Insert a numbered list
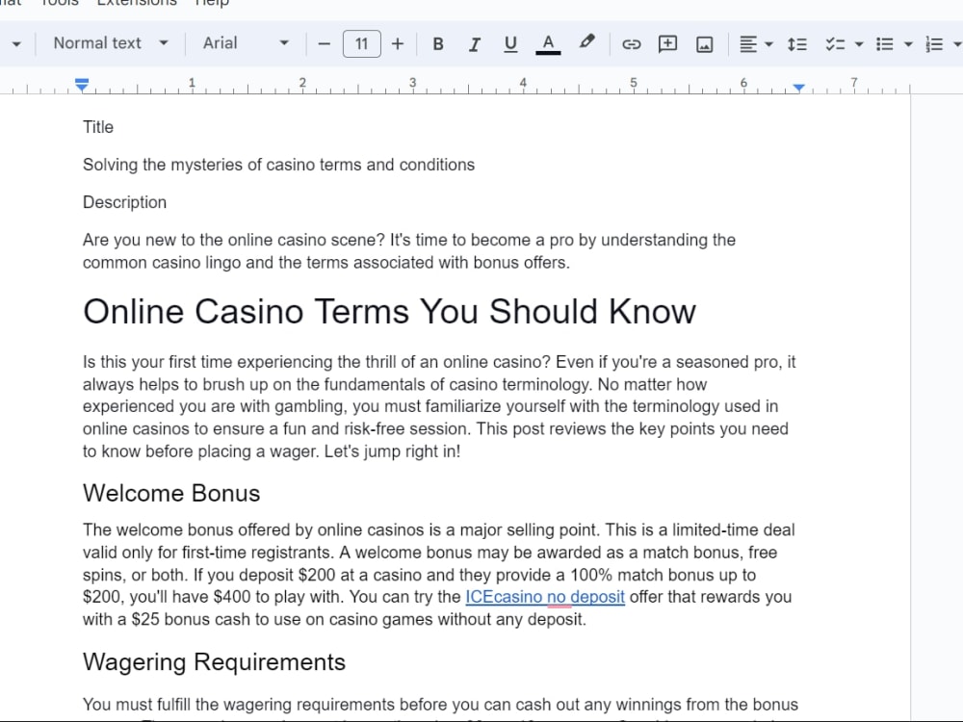The height and width of the screenshot is (722, 963). 934,44
